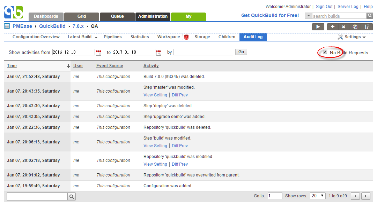The image size is (377, 205).
Task: Change Show rows dropdown value
Action: coord(318,196)
